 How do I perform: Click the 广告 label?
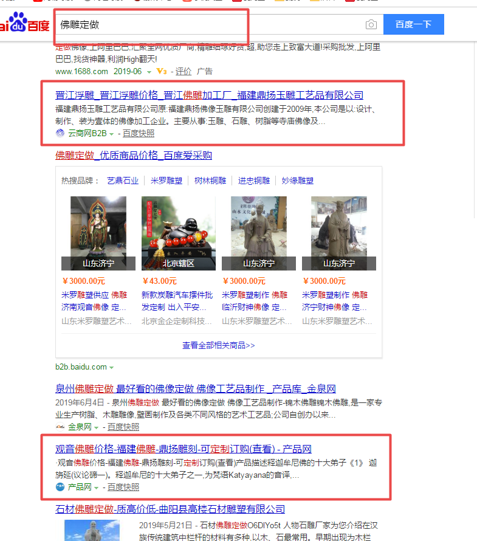tap(205, 71)
